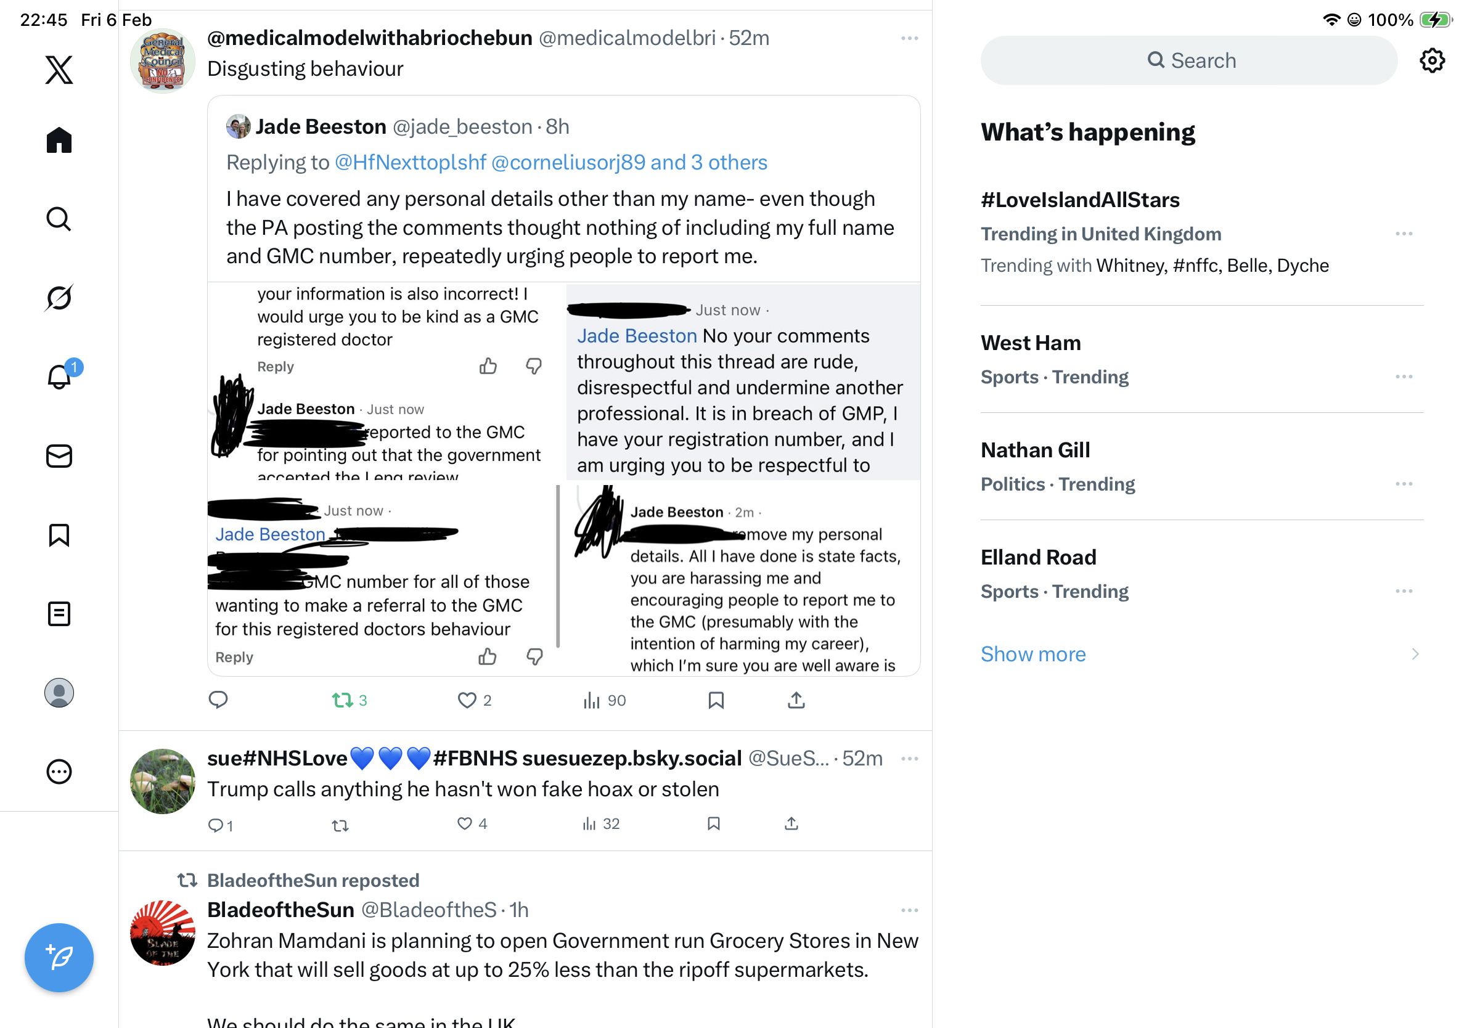The width and height of the screenshot is (1472, 1028).
Task: Open Lists icon in sidebar
Action: [x=59, y=614]
